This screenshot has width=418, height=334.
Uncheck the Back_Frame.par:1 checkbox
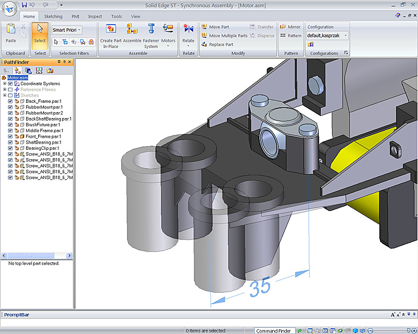click(x=10, y=101)
